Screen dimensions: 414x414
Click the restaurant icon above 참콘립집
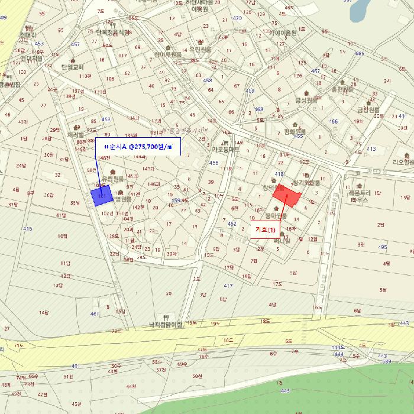(9, 78)
